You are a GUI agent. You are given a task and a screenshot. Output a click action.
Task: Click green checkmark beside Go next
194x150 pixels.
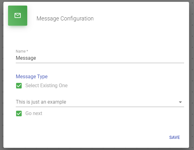click(19, 114)
